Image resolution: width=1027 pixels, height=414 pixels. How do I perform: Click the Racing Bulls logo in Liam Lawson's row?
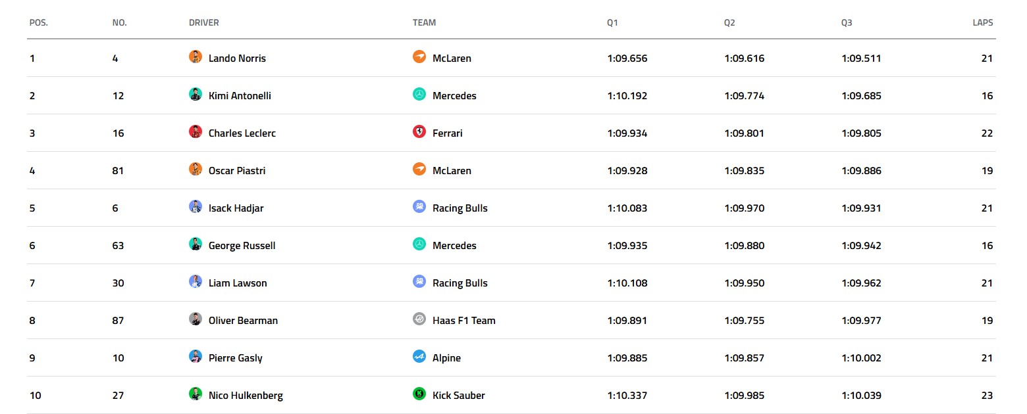pyautogui.click(x=419, y=282)
